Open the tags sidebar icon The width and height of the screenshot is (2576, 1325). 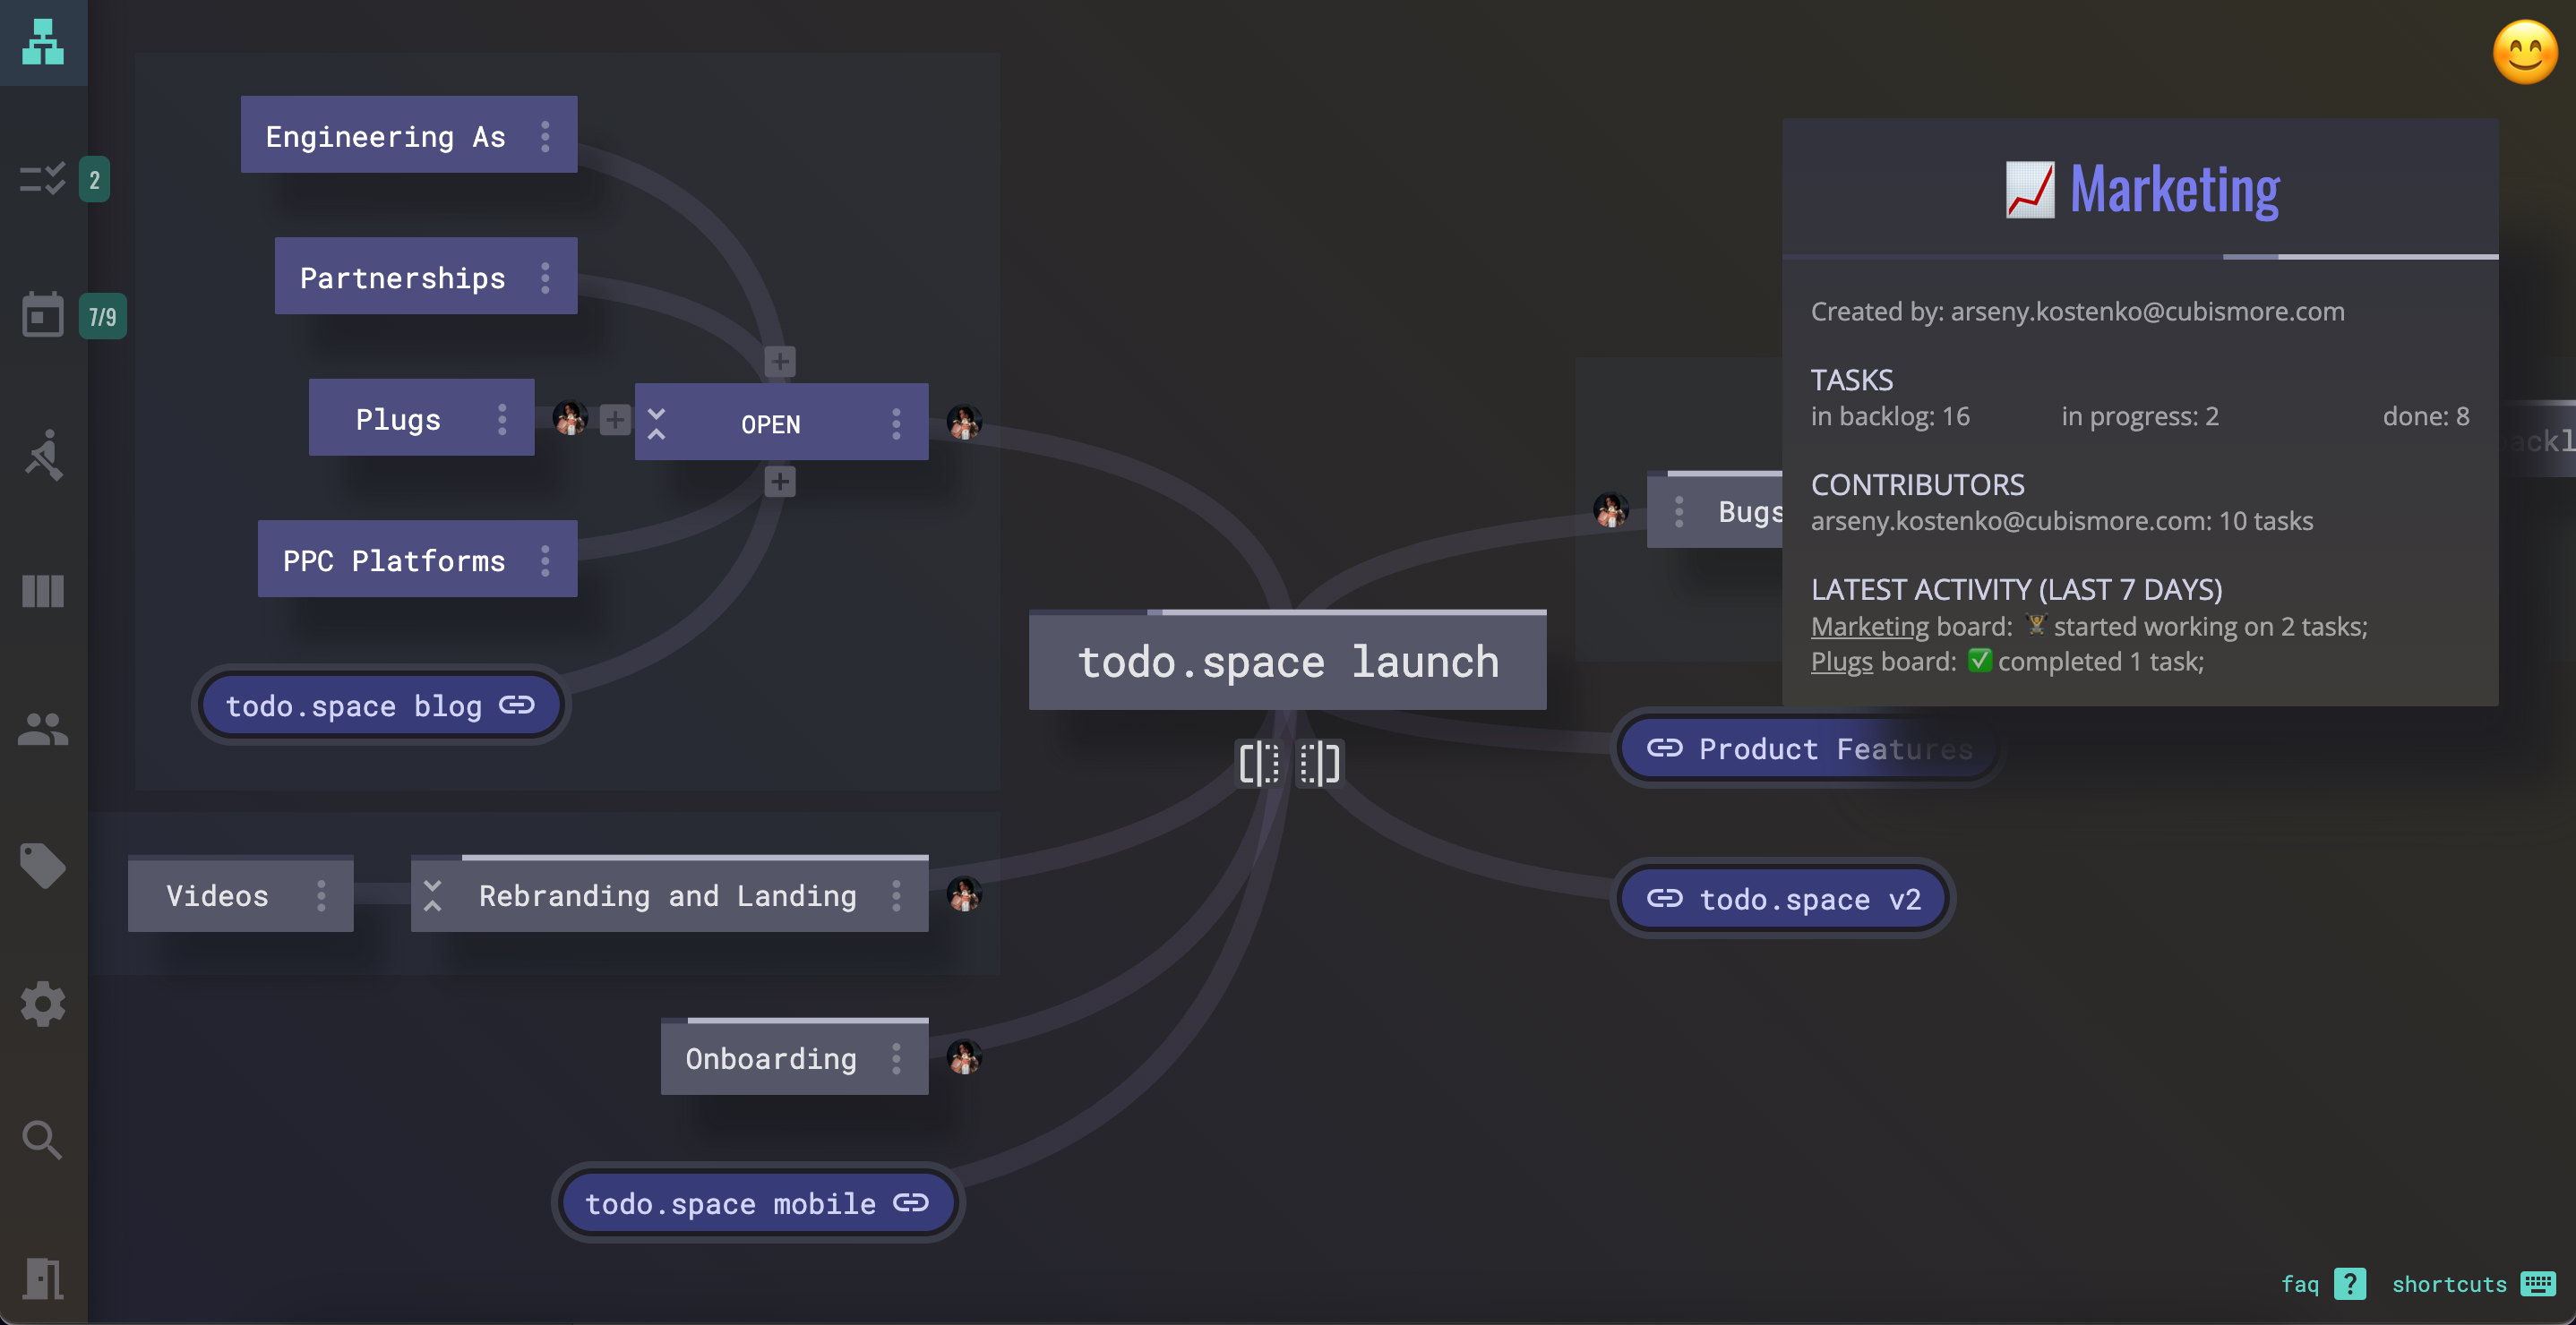(x=43, y=866)
